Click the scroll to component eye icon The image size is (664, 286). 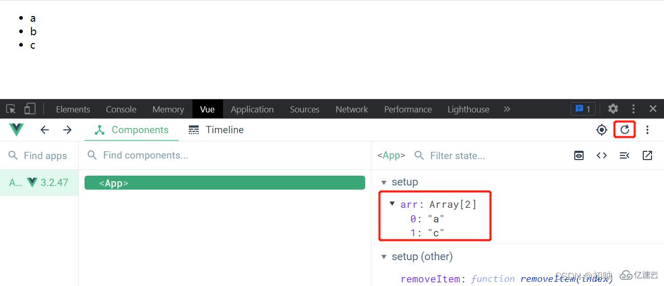pyautogui.click(x=579, y=155)
